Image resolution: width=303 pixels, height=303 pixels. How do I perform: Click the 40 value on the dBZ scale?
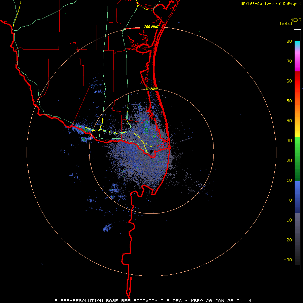[289, 121]
